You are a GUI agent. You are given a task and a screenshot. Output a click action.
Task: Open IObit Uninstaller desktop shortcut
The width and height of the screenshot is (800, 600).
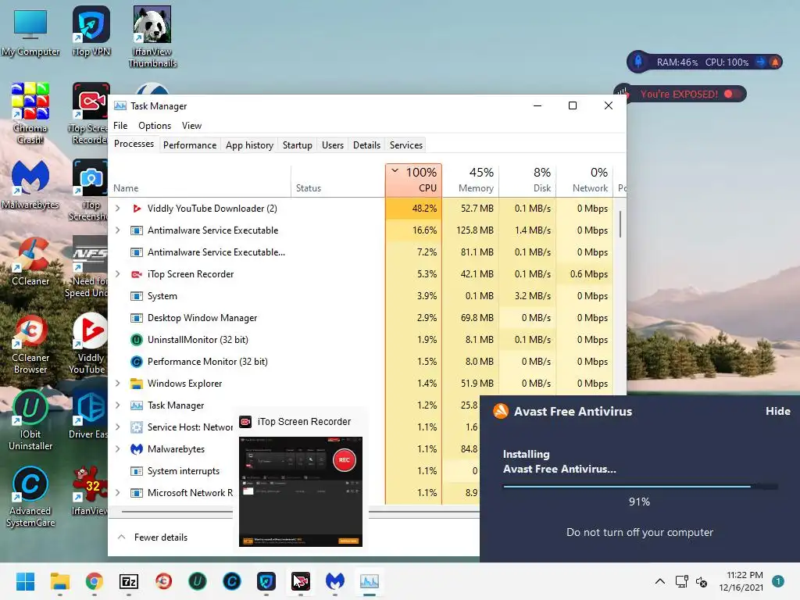(x=30, y=420)
